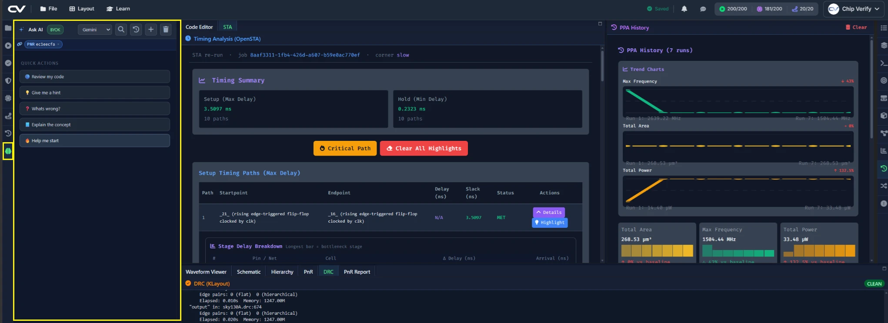Open the chat bubble icon in top bar
The width and height of the screenshot is (888, 323).
click(x=703, y=9)
